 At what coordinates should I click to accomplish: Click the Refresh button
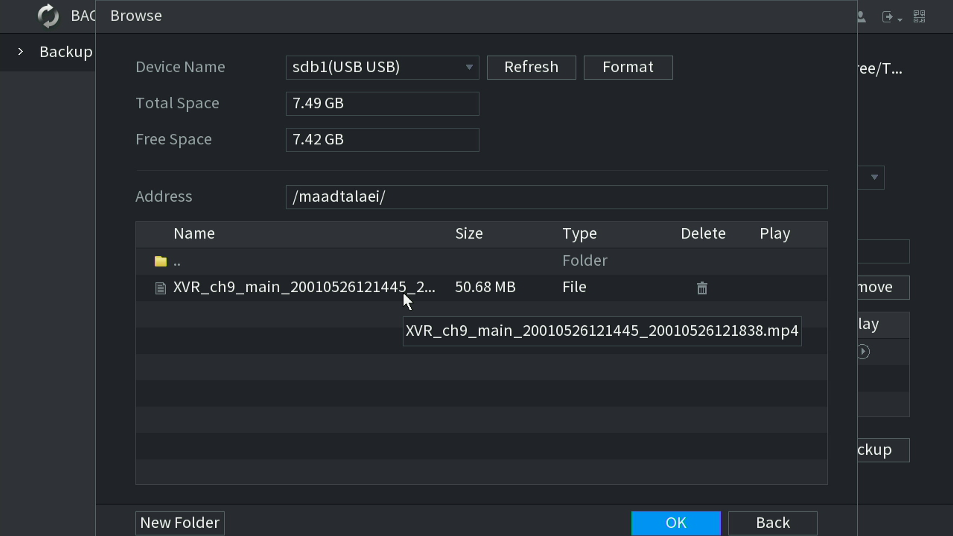531,67
